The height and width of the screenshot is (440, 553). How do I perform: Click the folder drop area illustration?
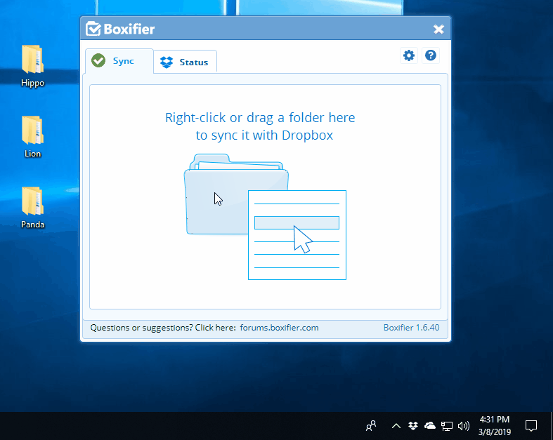(265, 216)
